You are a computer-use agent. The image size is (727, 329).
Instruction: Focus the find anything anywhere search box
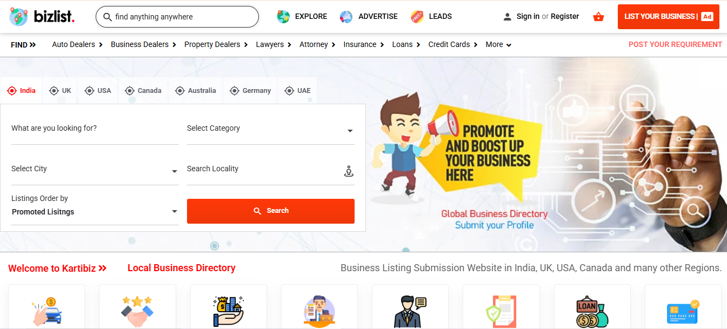pos(177,17)
